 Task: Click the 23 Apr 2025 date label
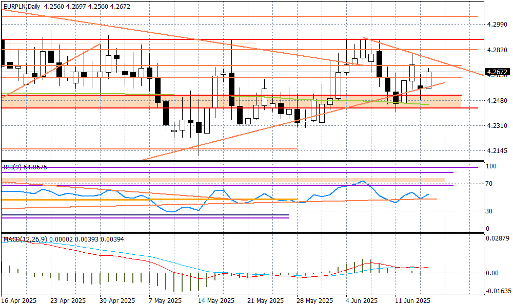[68, 300]
